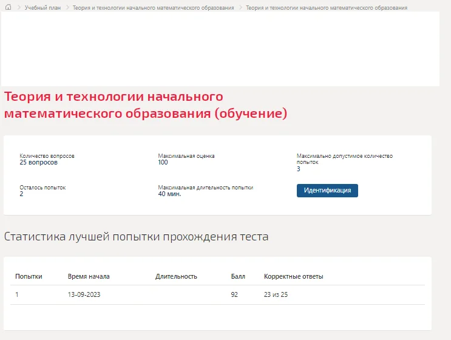This screenshot has width=451, height=340.
Task: Click the 25 вопросов value
Action: 38,162
